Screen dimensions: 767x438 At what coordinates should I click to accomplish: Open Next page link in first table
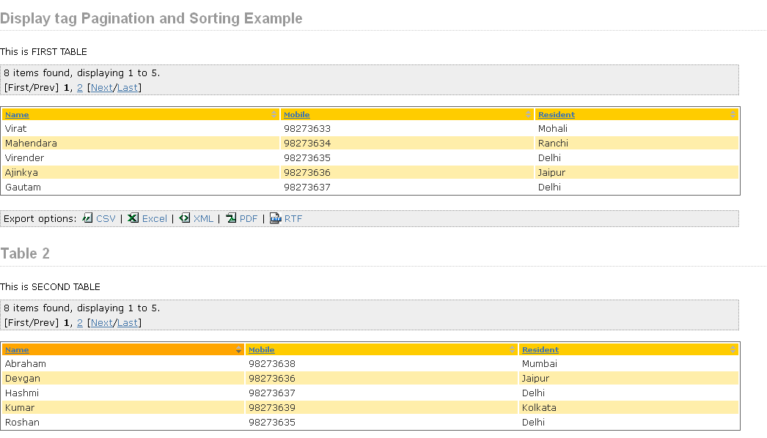coord(102,87)
